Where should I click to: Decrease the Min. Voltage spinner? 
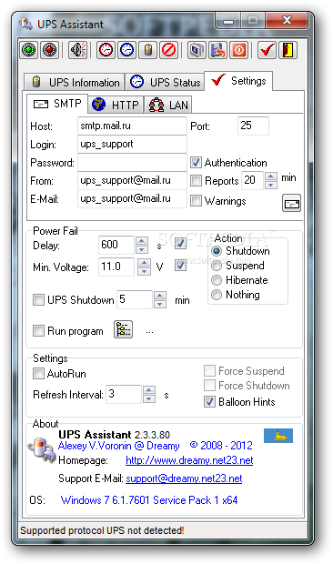pos(144,271)
